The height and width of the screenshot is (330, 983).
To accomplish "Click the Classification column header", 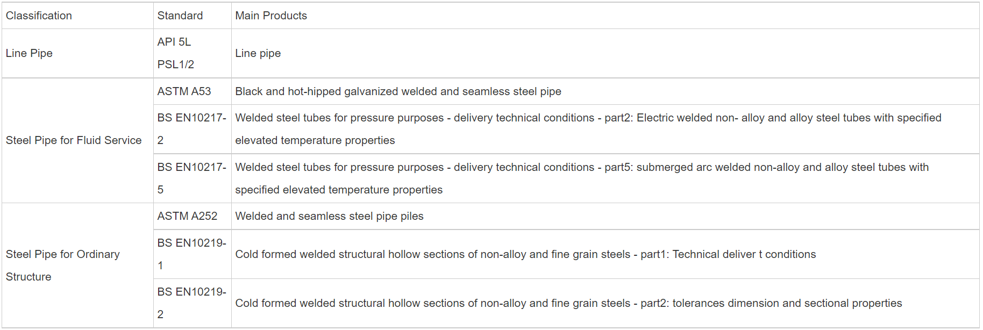I will tap(39, 16).
